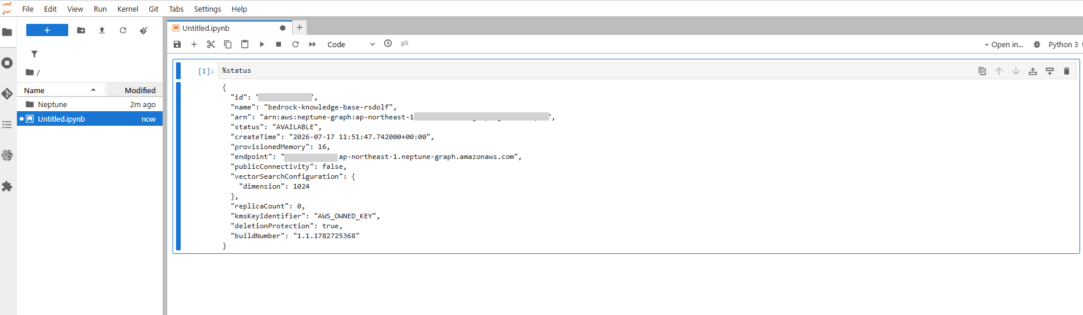This screenshot has height=315, width=1083.
Task: Open the Extension Manager puzzle icon
Action: tap(7, 186)
